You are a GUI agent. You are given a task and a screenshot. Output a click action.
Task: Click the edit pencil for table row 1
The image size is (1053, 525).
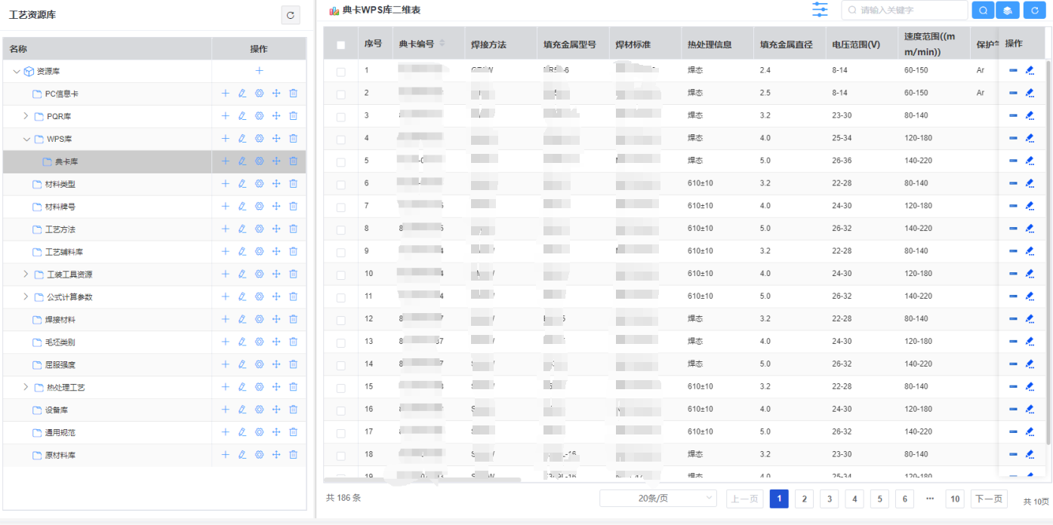click(1030, 71)
